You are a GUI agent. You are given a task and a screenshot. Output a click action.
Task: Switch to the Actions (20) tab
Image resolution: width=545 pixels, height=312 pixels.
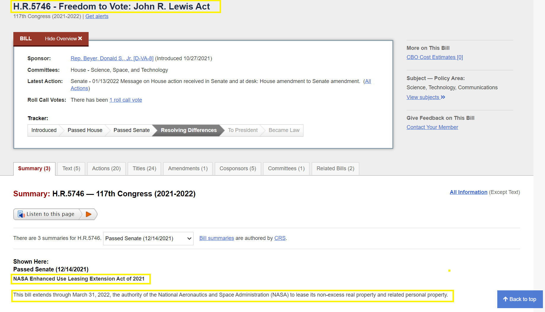point(106,168)
